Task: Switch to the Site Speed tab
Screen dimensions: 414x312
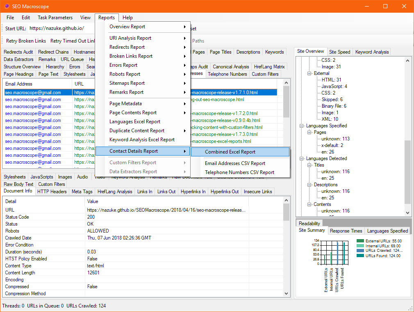Action: tap(339, 52)
